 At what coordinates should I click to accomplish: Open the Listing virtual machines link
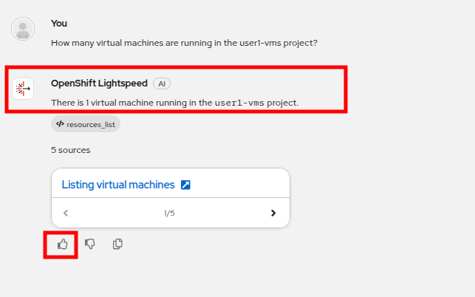click(x=117, y=185)
